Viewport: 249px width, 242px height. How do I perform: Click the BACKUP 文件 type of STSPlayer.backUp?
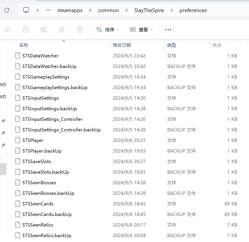(x=181, y=151)
